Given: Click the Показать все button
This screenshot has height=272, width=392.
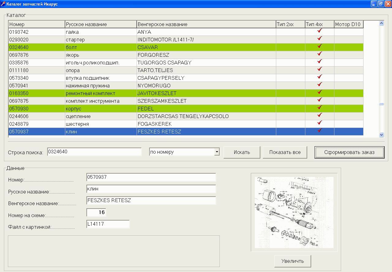Looking at the screenshot, I should 285,152.
